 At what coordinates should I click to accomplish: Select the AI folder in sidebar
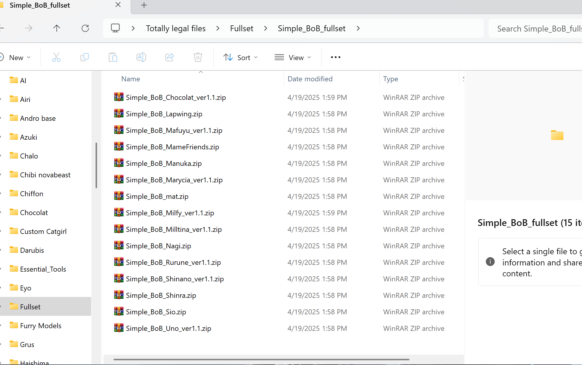pyautogui.click(x=46, y=80)
